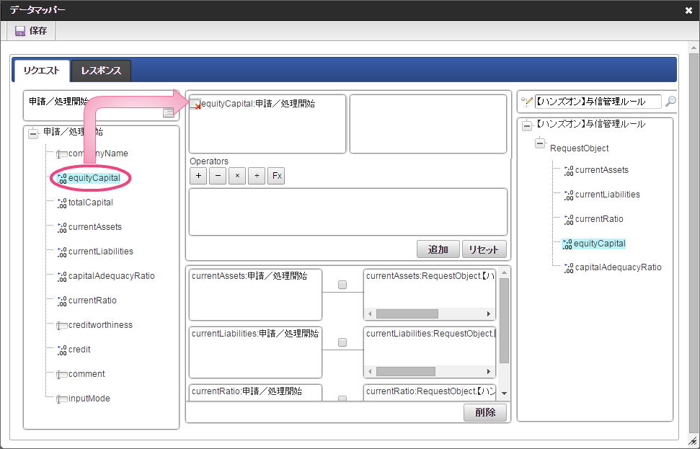Image resolution: width=700 pixels, height=449 pixels.
Task: Select equityCapital in the left tree
Action: 94,178
